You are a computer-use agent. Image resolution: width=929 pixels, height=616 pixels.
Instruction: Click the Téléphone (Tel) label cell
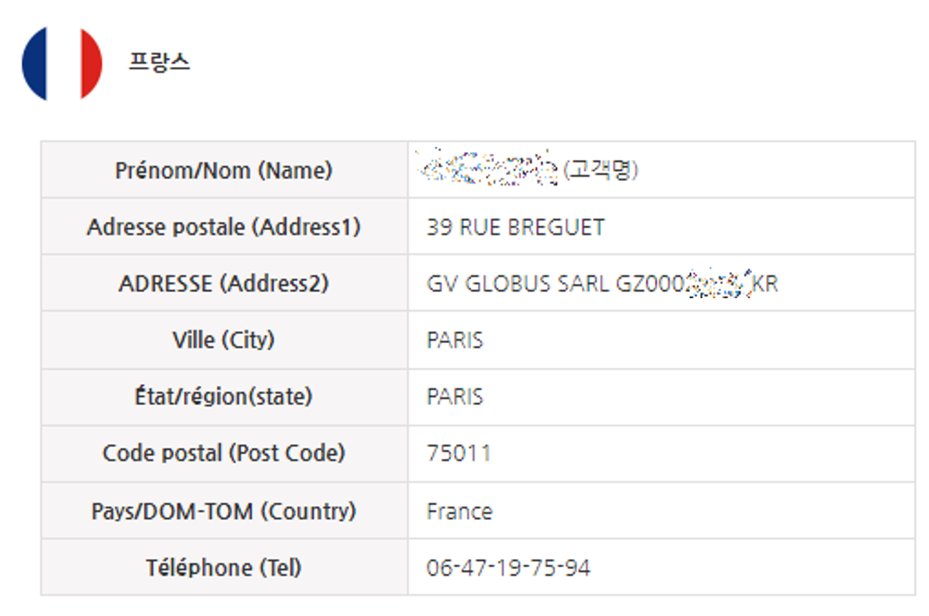point(224,568)
